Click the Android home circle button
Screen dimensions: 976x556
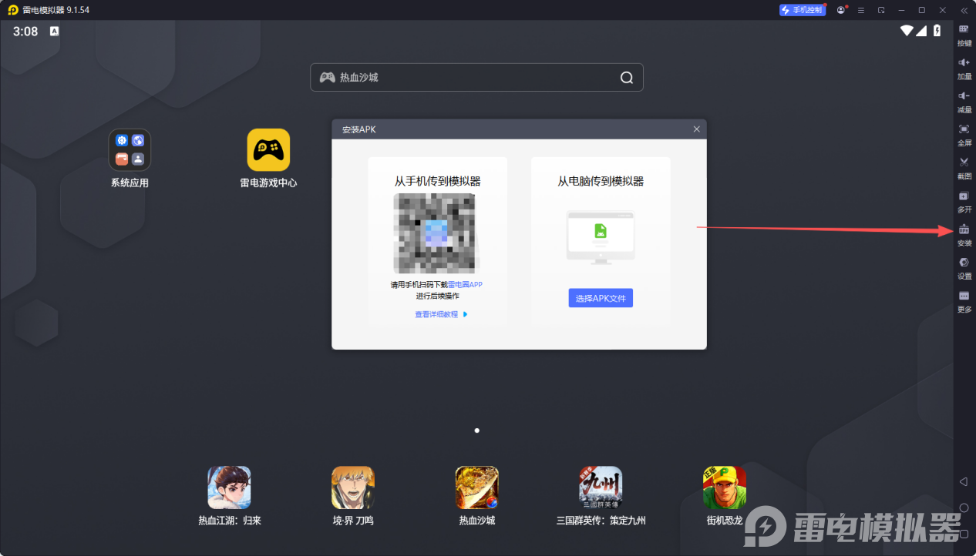coord(964,507)
